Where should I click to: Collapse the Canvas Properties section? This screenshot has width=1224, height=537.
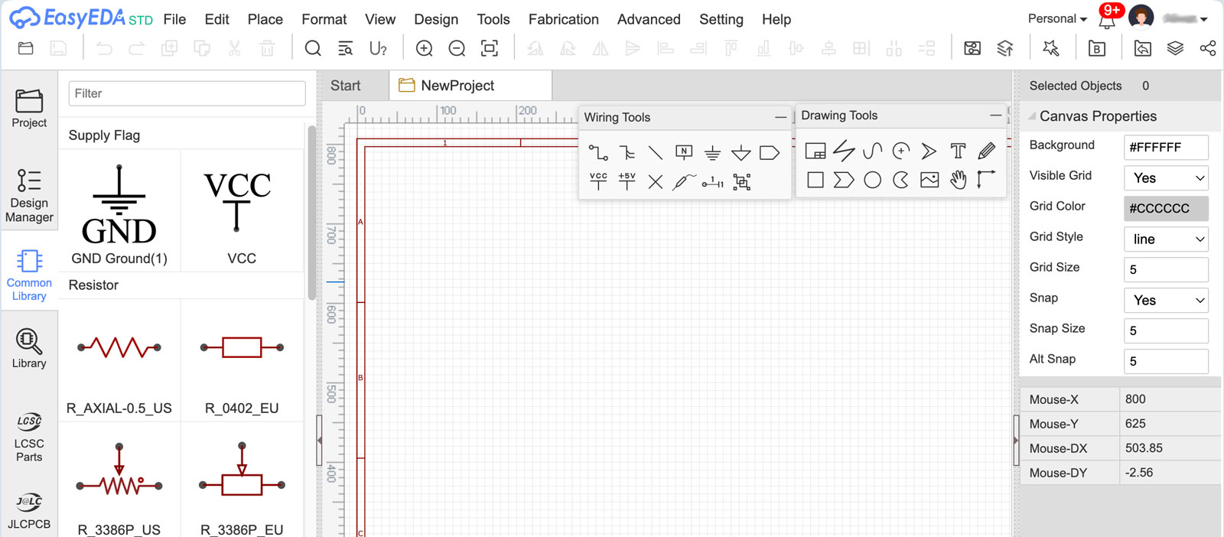click(x=1032, y=116)
